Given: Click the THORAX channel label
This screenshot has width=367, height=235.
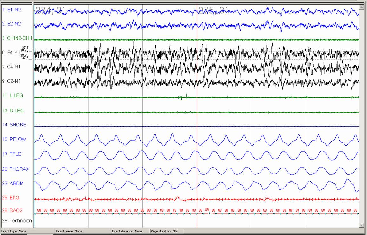Looking at the screenshot, I should [16, 169].
